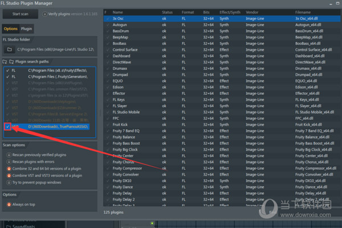This screenshot has width=342, height=228.
Task: Click the 3x Osc_x64.dll filename cell
Action: tap(307, 19)
